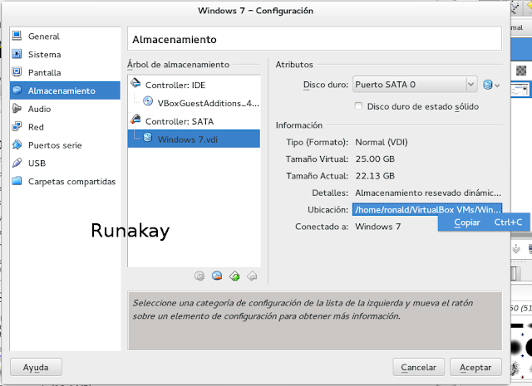Open the Audio settings category
This screenshot has width=532, height=386.
(x=65, y=109)
